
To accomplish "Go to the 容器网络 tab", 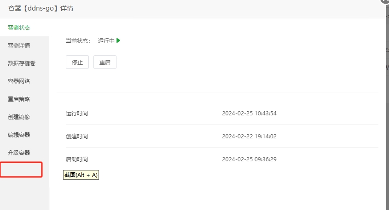I will tap(19, 81).
